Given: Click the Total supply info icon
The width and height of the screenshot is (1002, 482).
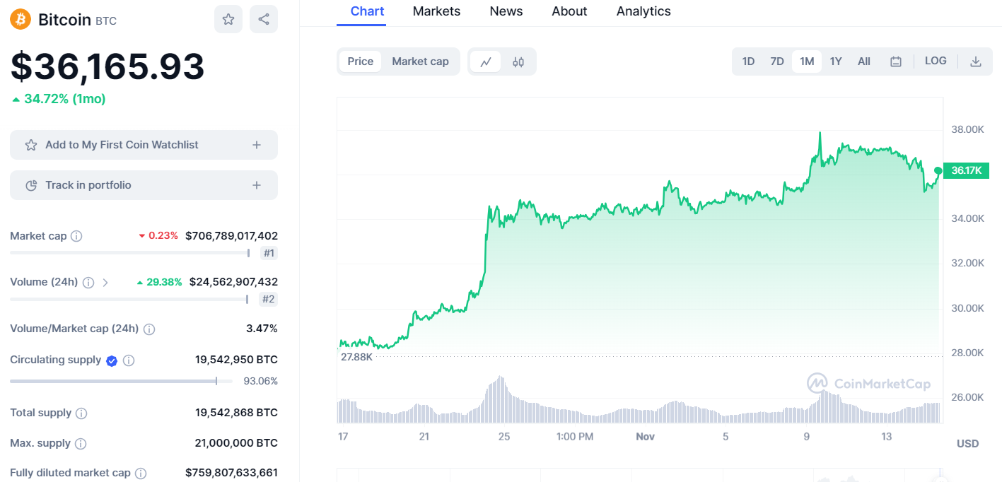Looking at the screenshot, I should pos(81,413).
